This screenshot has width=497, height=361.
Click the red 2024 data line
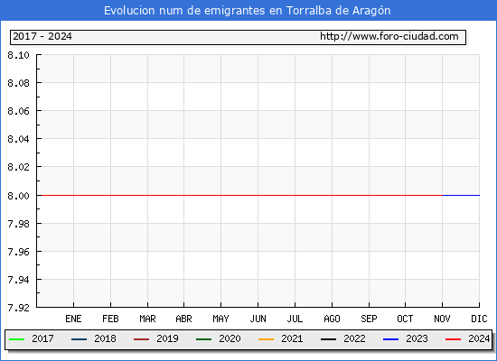241,195
